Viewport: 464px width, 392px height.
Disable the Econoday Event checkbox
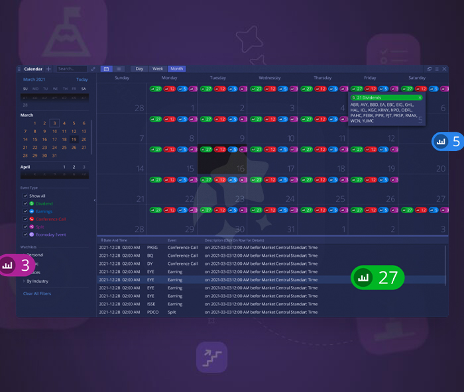point(26,234)
